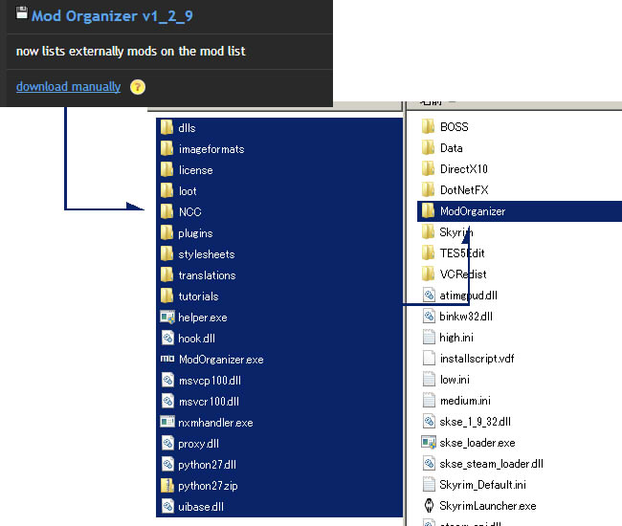
Task: Open the Mod Organizer v1_2_9 title link
Action: point(112,16)
